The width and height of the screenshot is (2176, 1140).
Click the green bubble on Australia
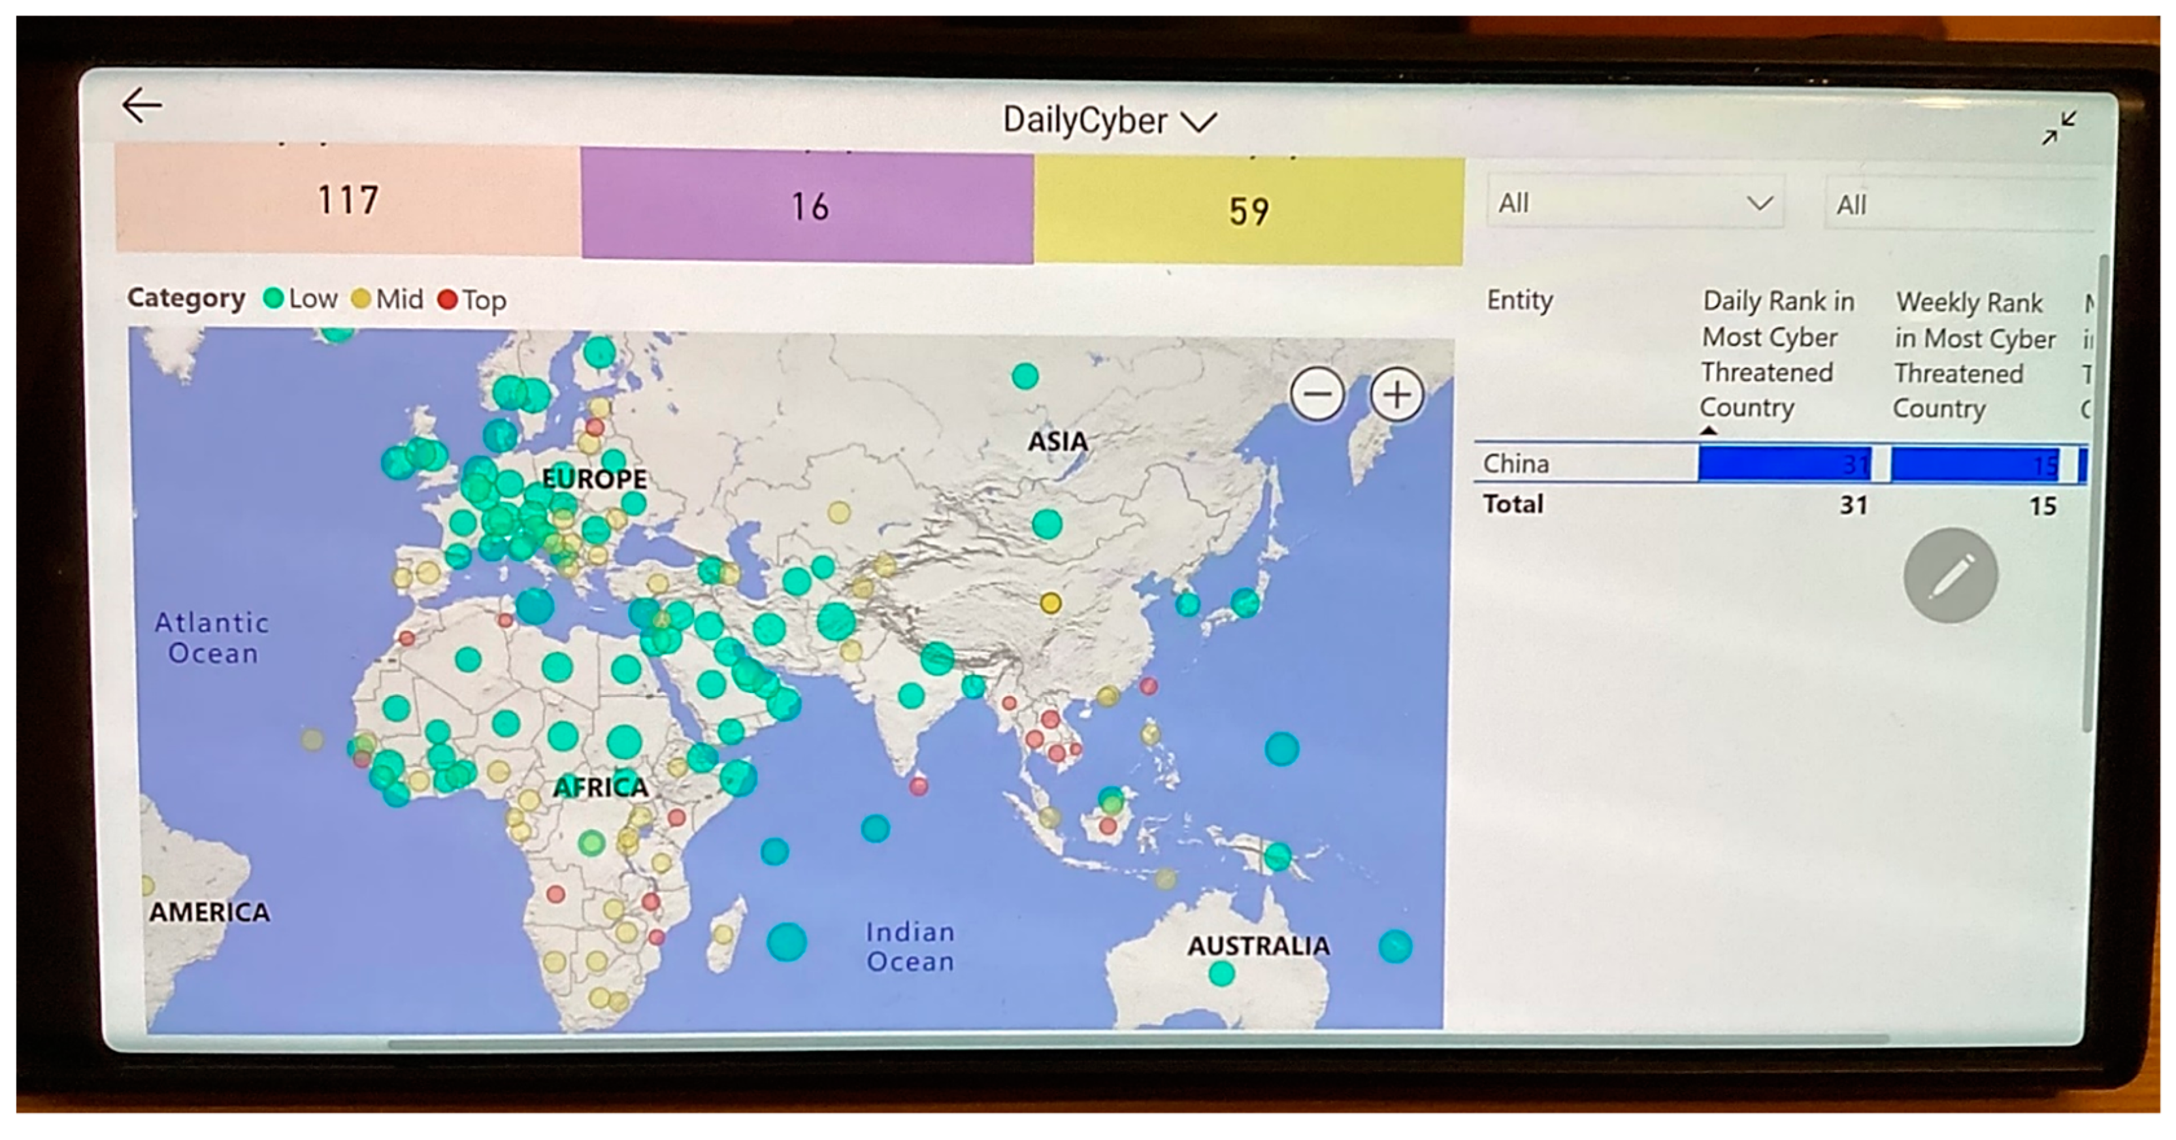click(x=1221, y=973)
